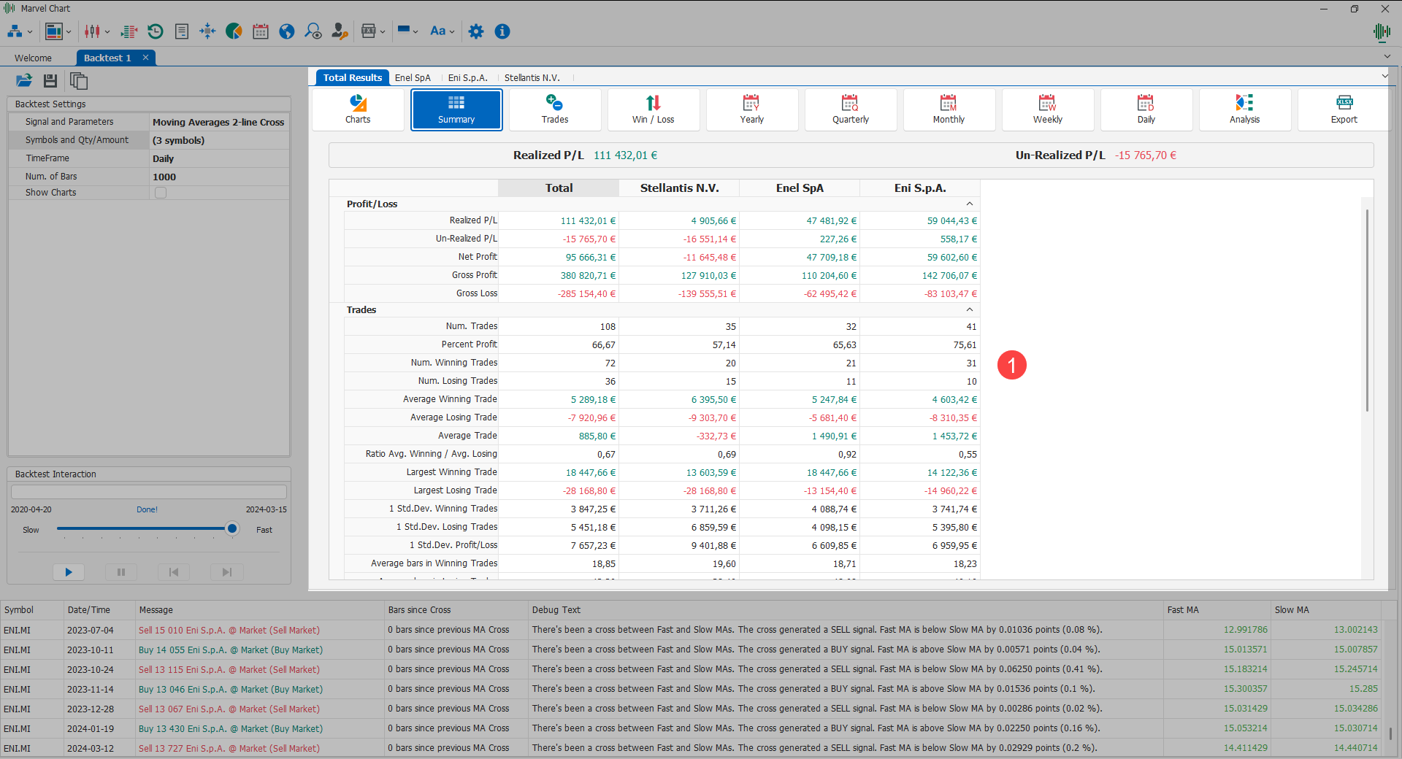Open the globe icon in toolbar
The width and height of the screenshot is (1402, 759).
(x=287, y=31)
